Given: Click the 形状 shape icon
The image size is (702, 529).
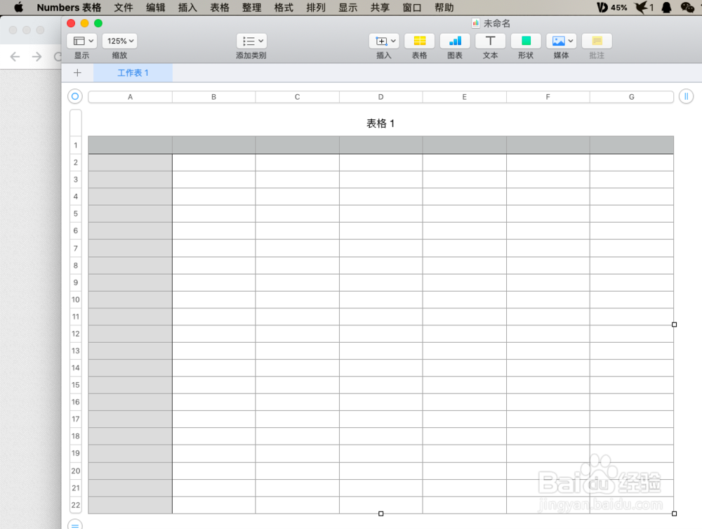Looking at the screenshot, I should click(526, 41).
